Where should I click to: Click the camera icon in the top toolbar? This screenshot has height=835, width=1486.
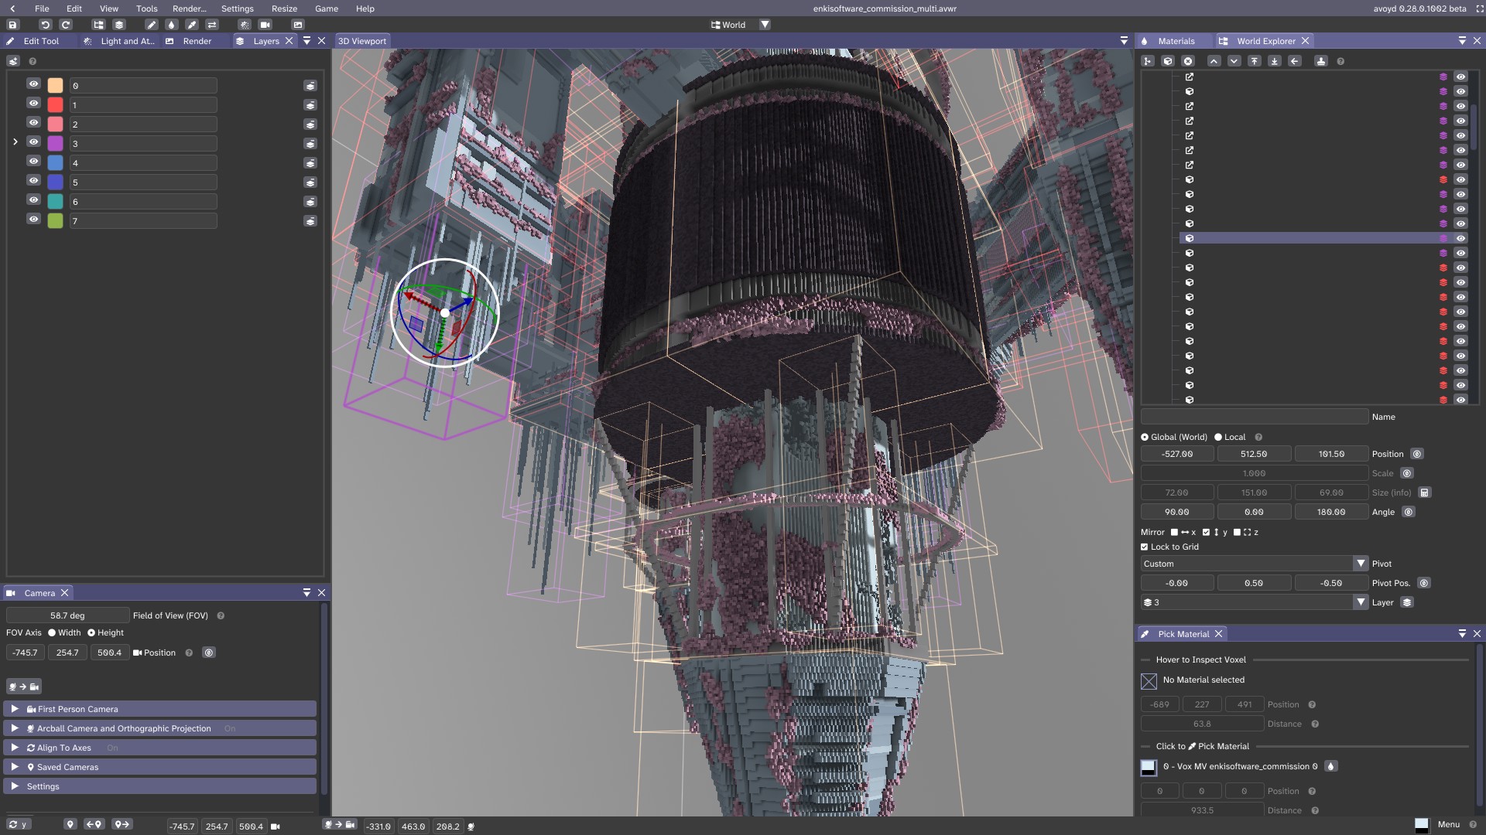pyautogui.click(x=265, y=25)
